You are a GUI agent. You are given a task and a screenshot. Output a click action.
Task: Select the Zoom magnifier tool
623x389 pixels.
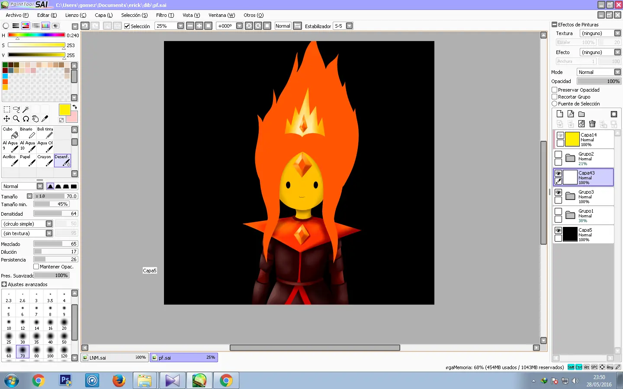[x=16, y=119]
